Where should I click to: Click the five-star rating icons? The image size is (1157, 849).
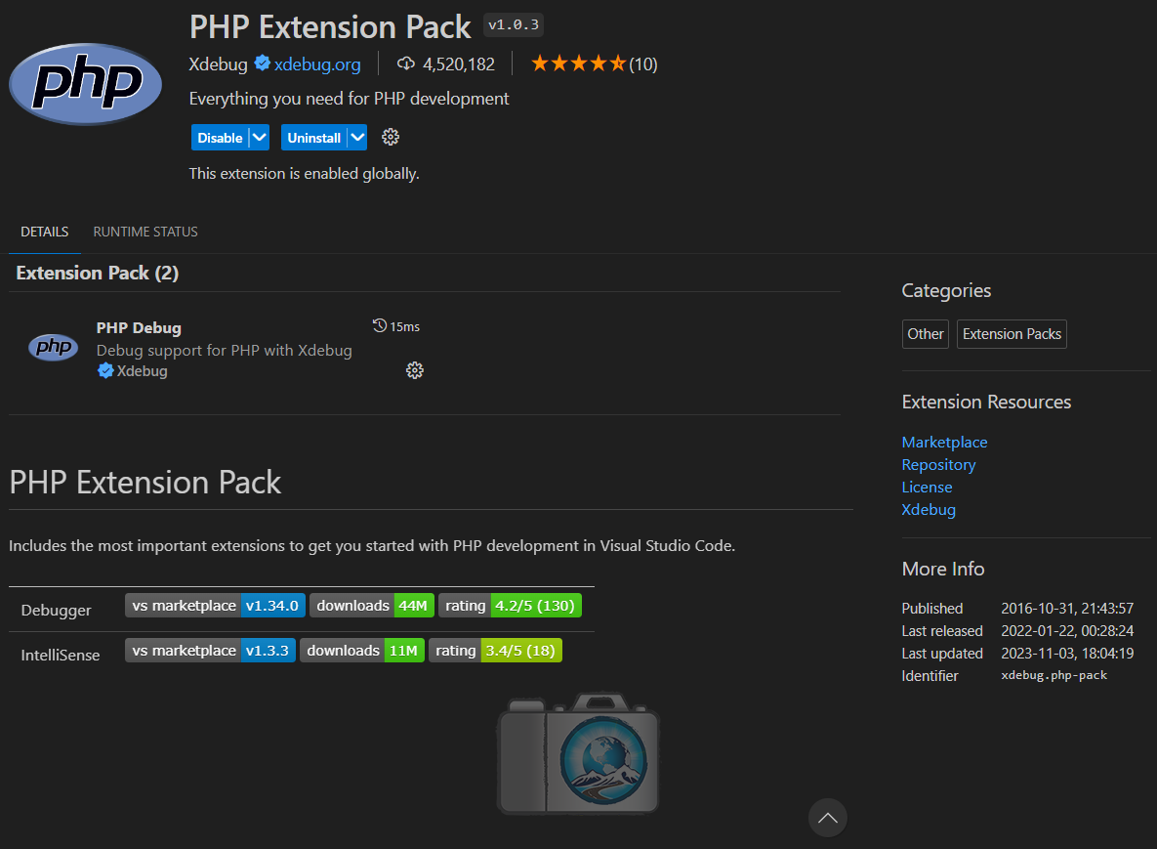click(578, 64)
